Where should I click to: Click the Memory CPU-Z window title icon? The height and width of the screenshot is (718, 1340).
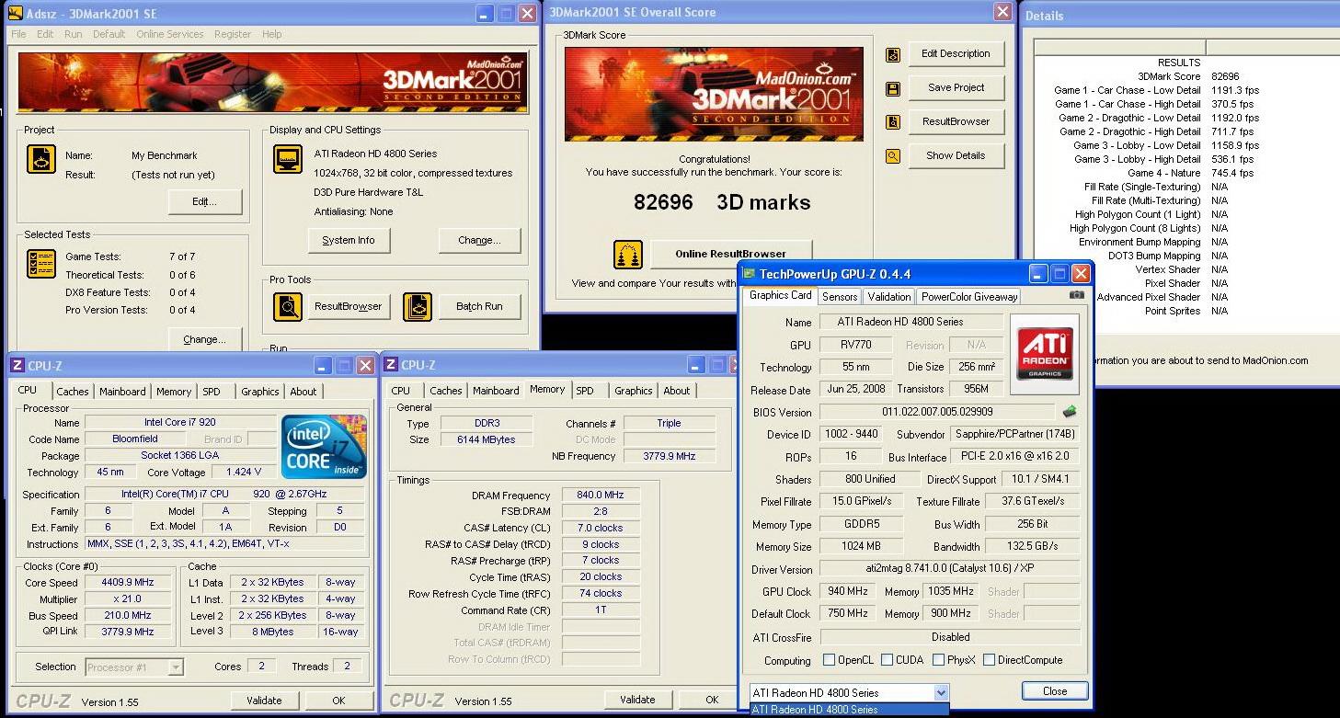coord(391,365)
